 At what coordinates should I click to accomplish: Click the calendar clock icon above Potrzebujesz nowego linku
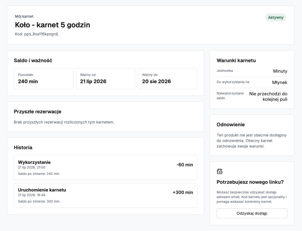[219, 171]
